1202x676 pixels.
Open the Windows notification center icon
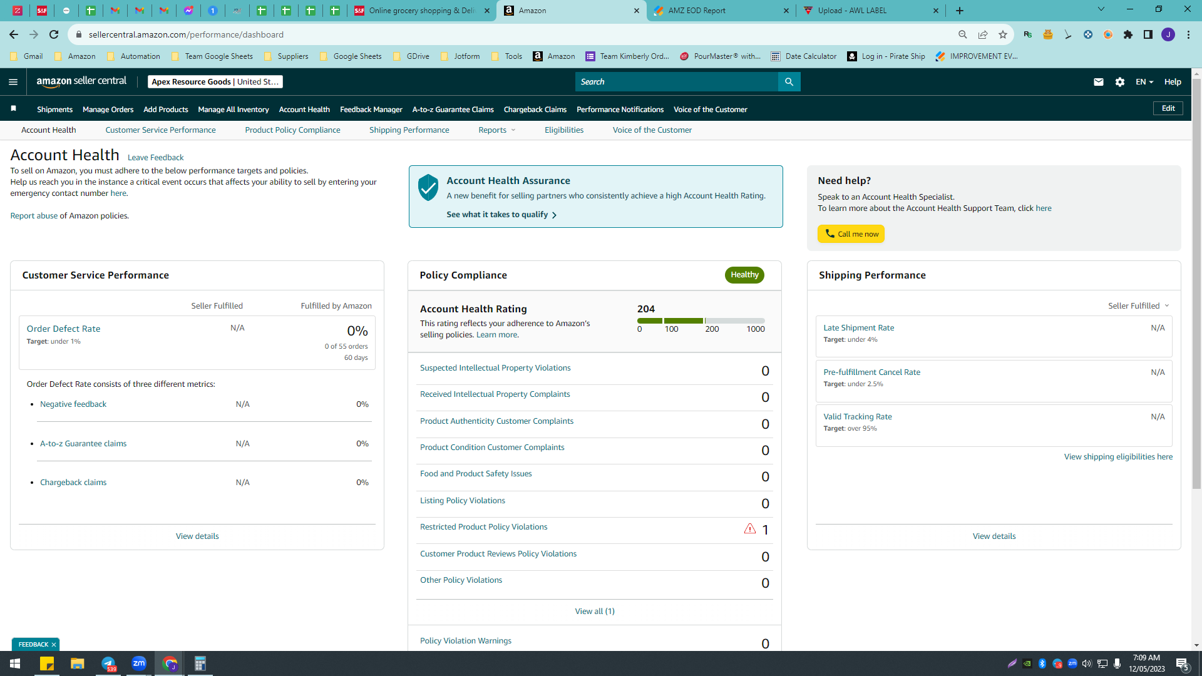1182,663
